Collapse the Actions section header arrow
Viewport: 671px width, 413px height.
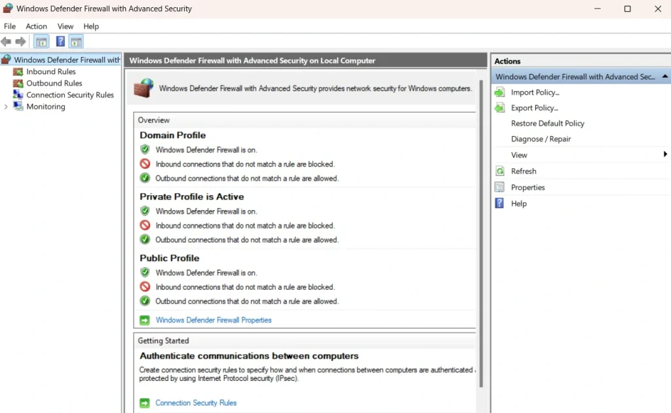664,77
